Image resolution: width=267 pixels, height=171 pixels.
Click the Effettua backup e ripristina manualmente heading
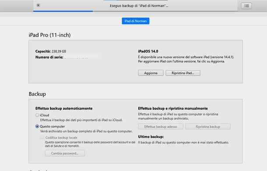tap(173, 108)
